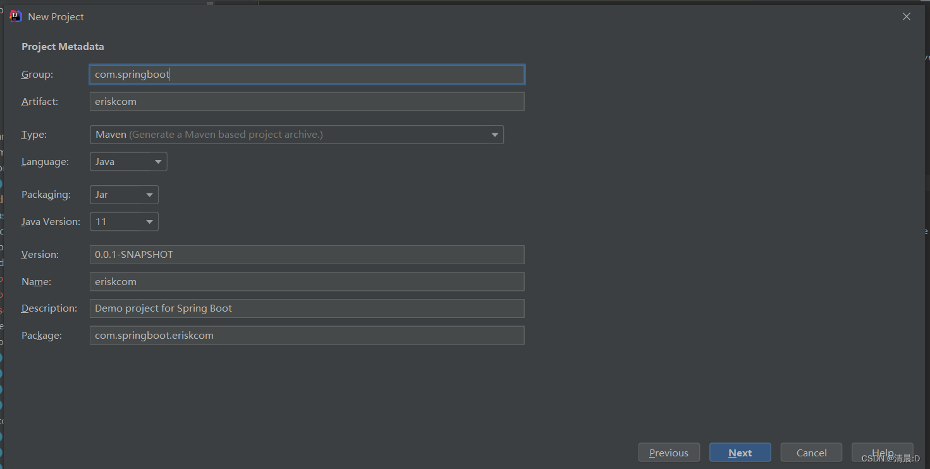Click the Next button

(740, 452)
